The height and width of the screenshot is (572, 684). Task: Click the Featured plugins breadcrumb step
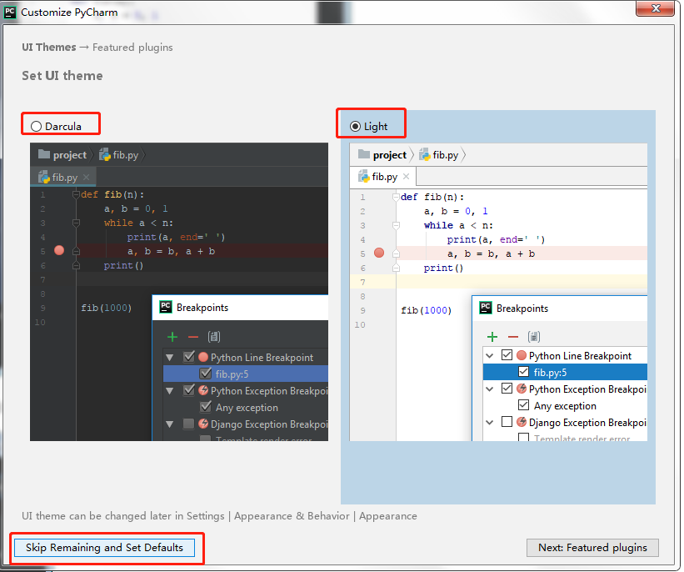tap(132, 48)
